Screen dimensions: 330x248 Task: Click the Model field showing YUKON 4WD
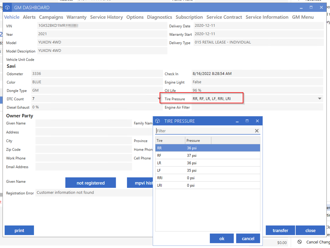(102, 42)
